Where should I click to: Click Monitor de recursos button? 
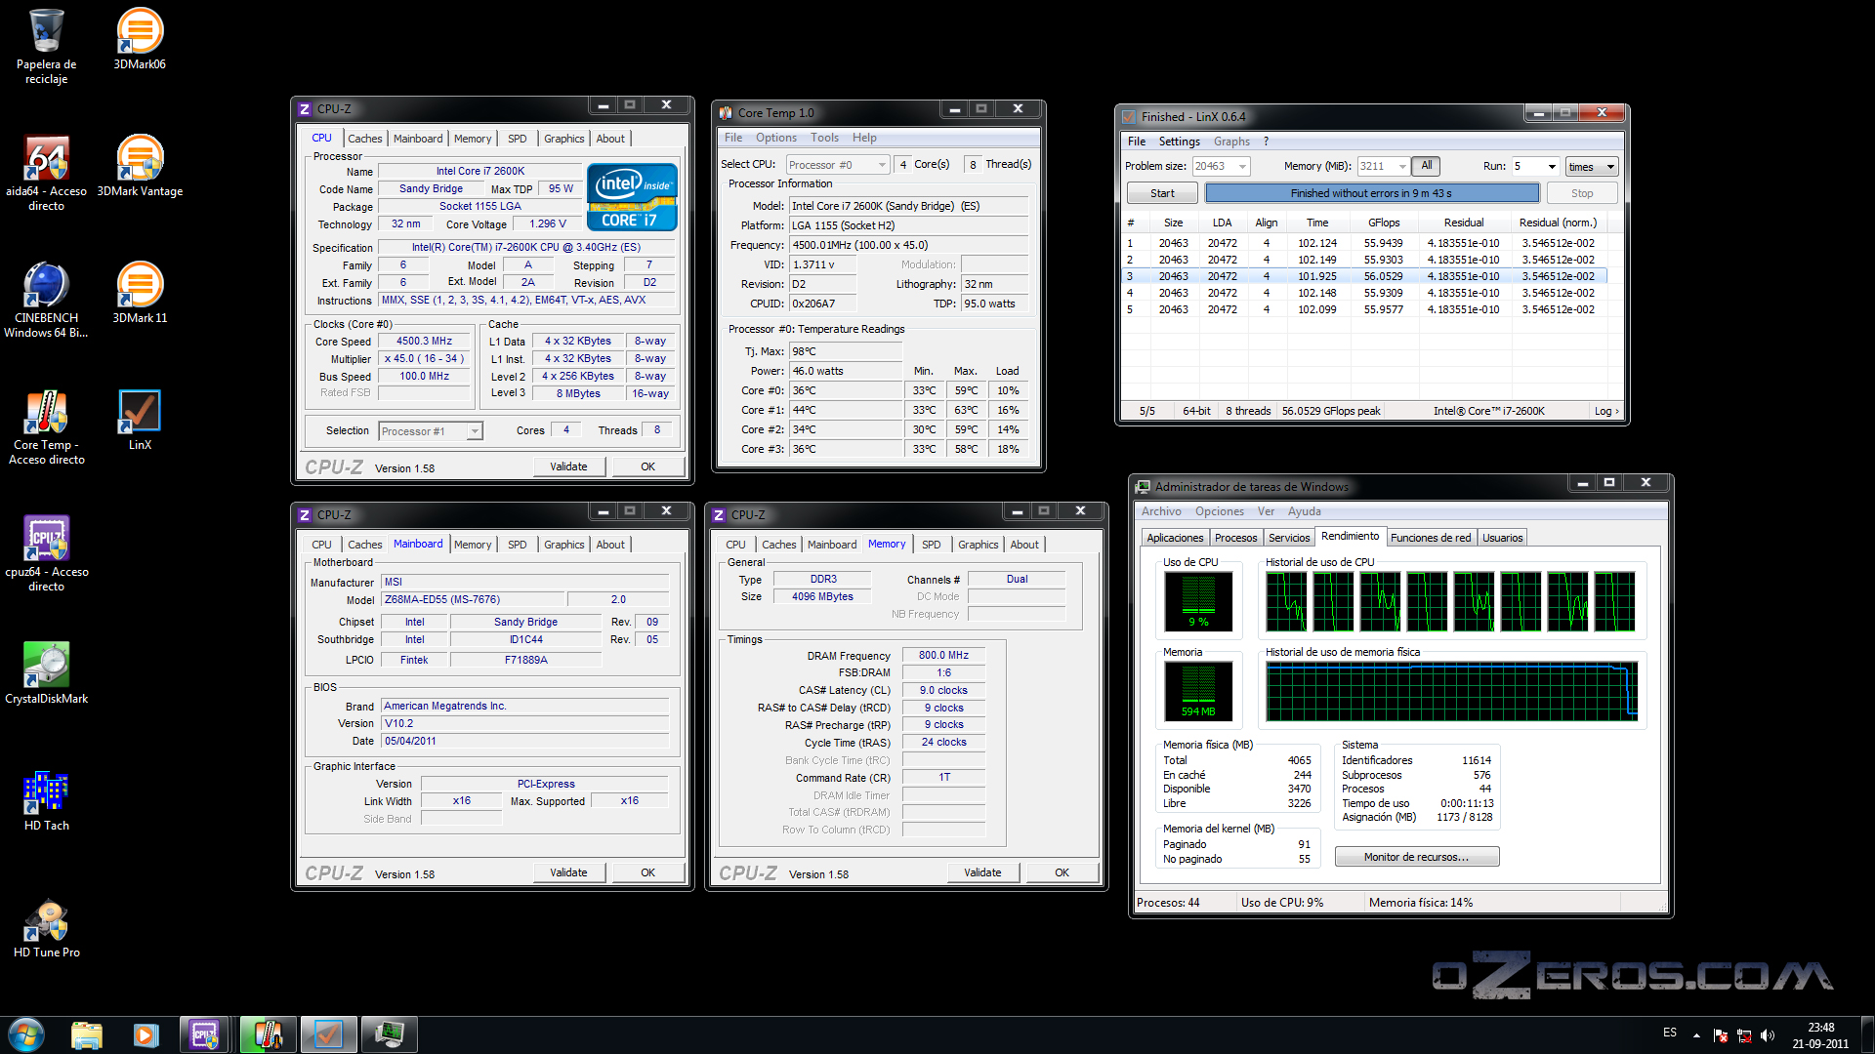click(1417, 857)
